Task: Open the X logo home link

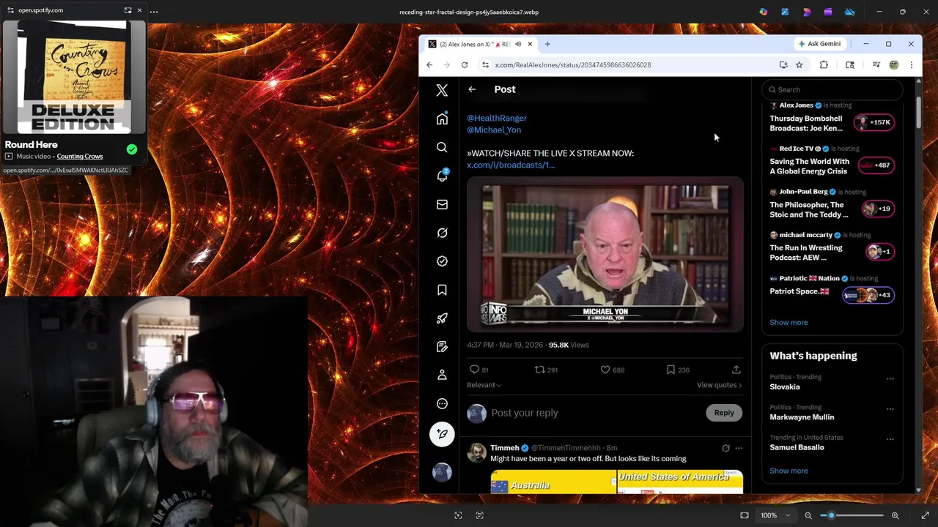Action: coord(442,90)
